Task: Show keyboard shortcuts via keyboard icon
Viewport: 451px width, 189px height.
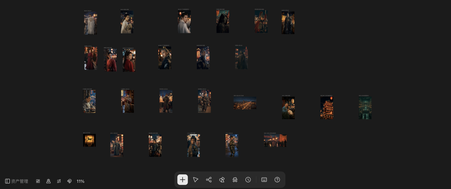Action: [x=264, y=180]
